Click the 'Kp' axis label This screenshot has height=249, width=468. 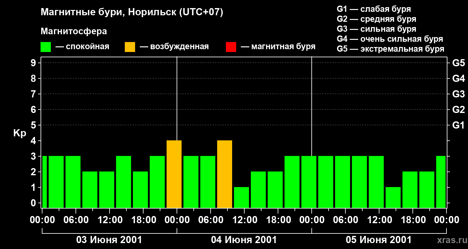[20, 133]
